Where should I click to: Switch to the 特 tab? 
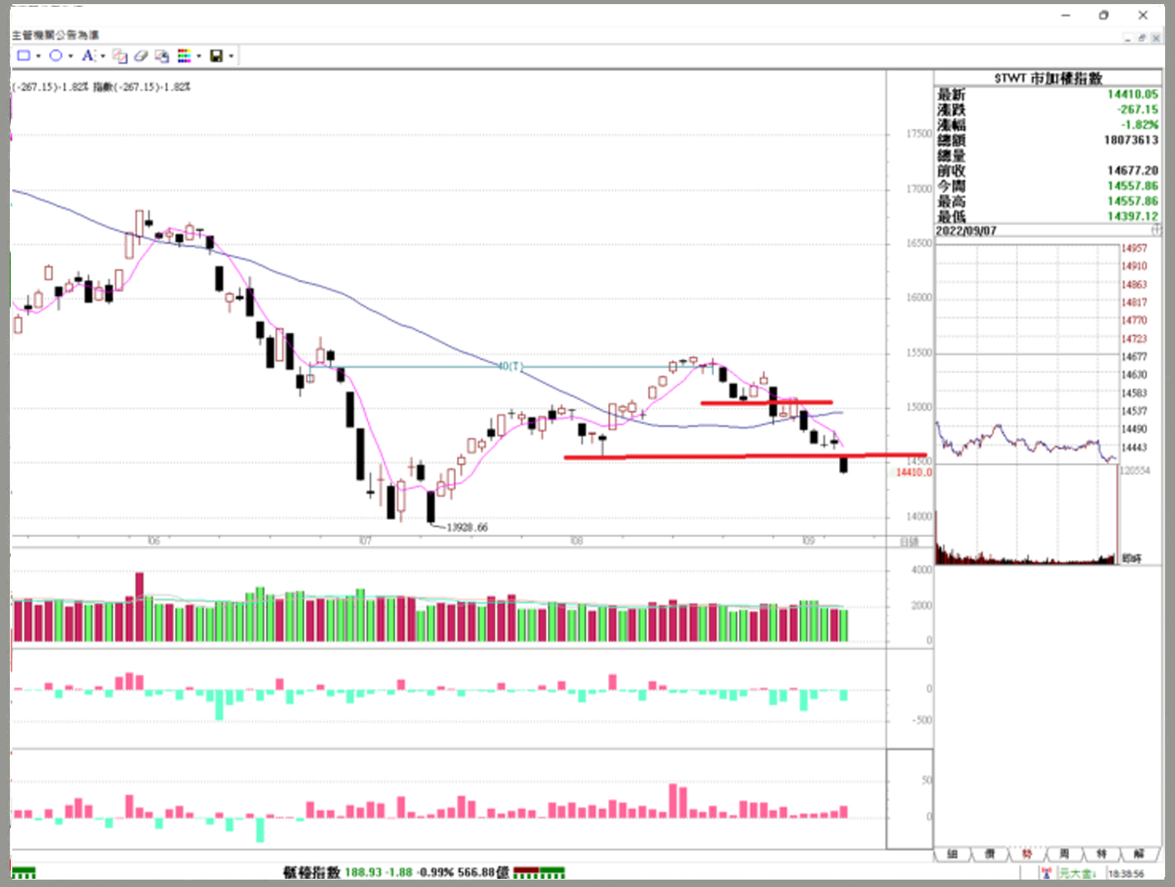(1101, 854)
